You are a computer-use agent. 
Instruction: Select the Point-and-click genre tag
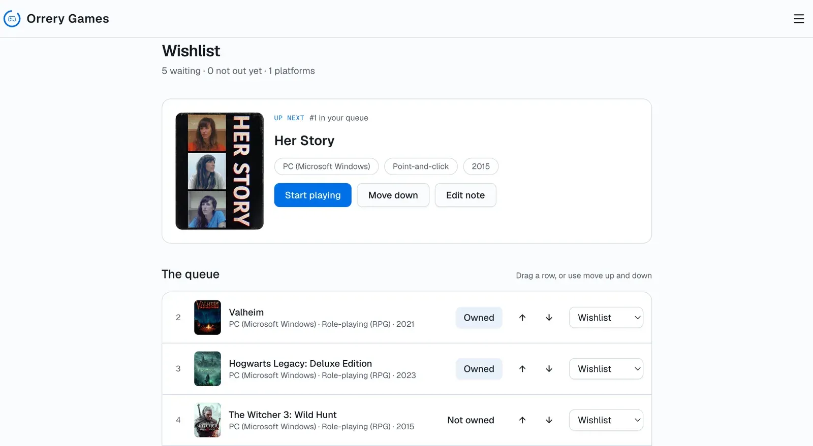(421, 166)
